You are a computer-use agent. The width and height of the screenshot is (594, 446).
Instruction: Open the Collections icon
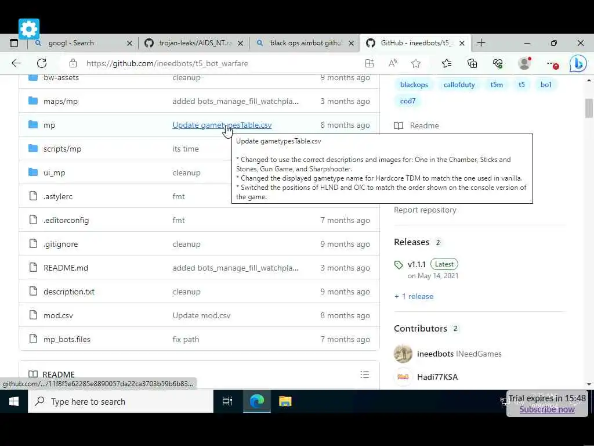tap(472, 63)
